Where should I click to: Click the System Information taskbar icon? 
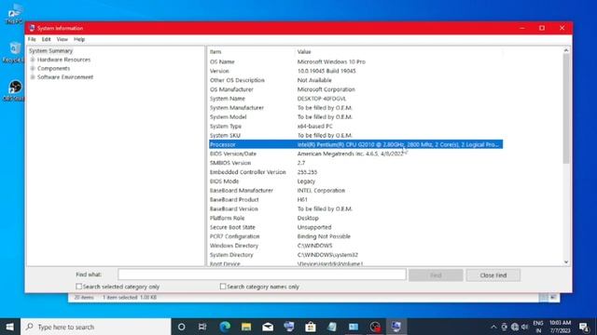396,327
